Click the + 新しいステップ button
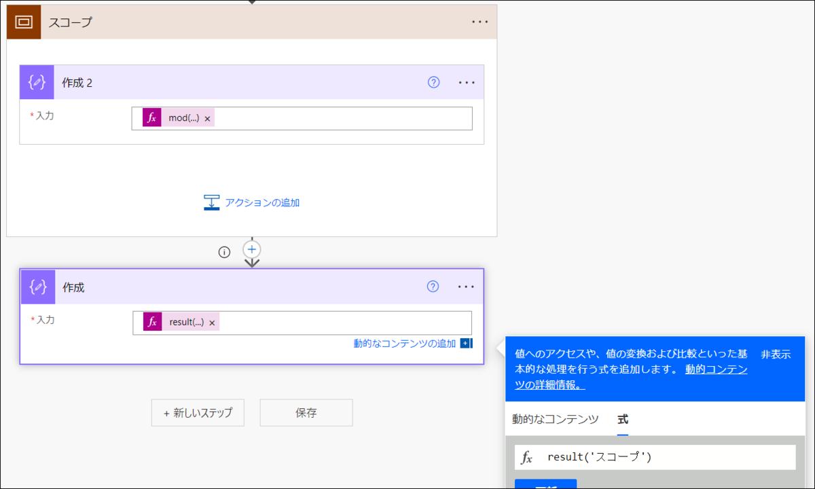 198,412
